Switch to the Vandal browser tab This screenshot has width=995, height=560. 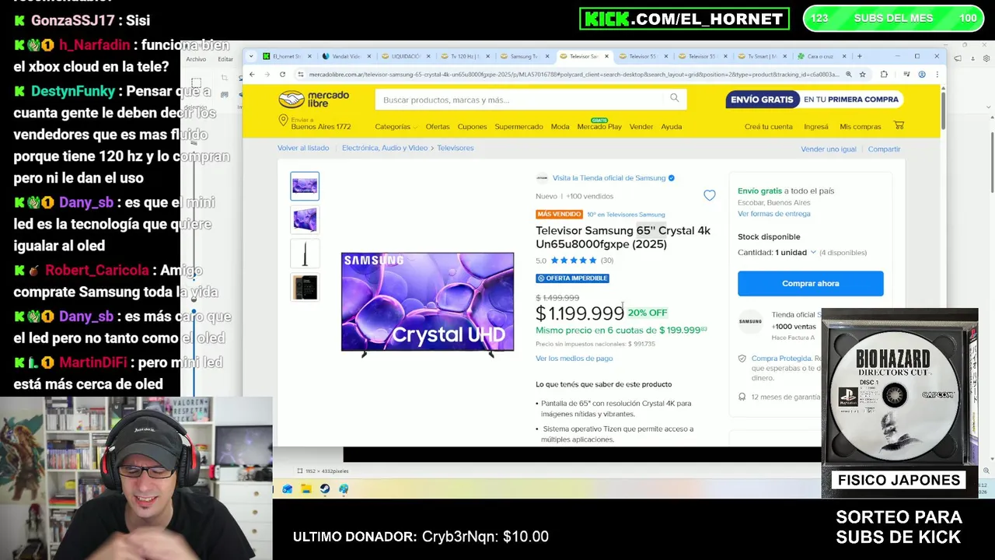pyautogui.click(x=347, y=56)
